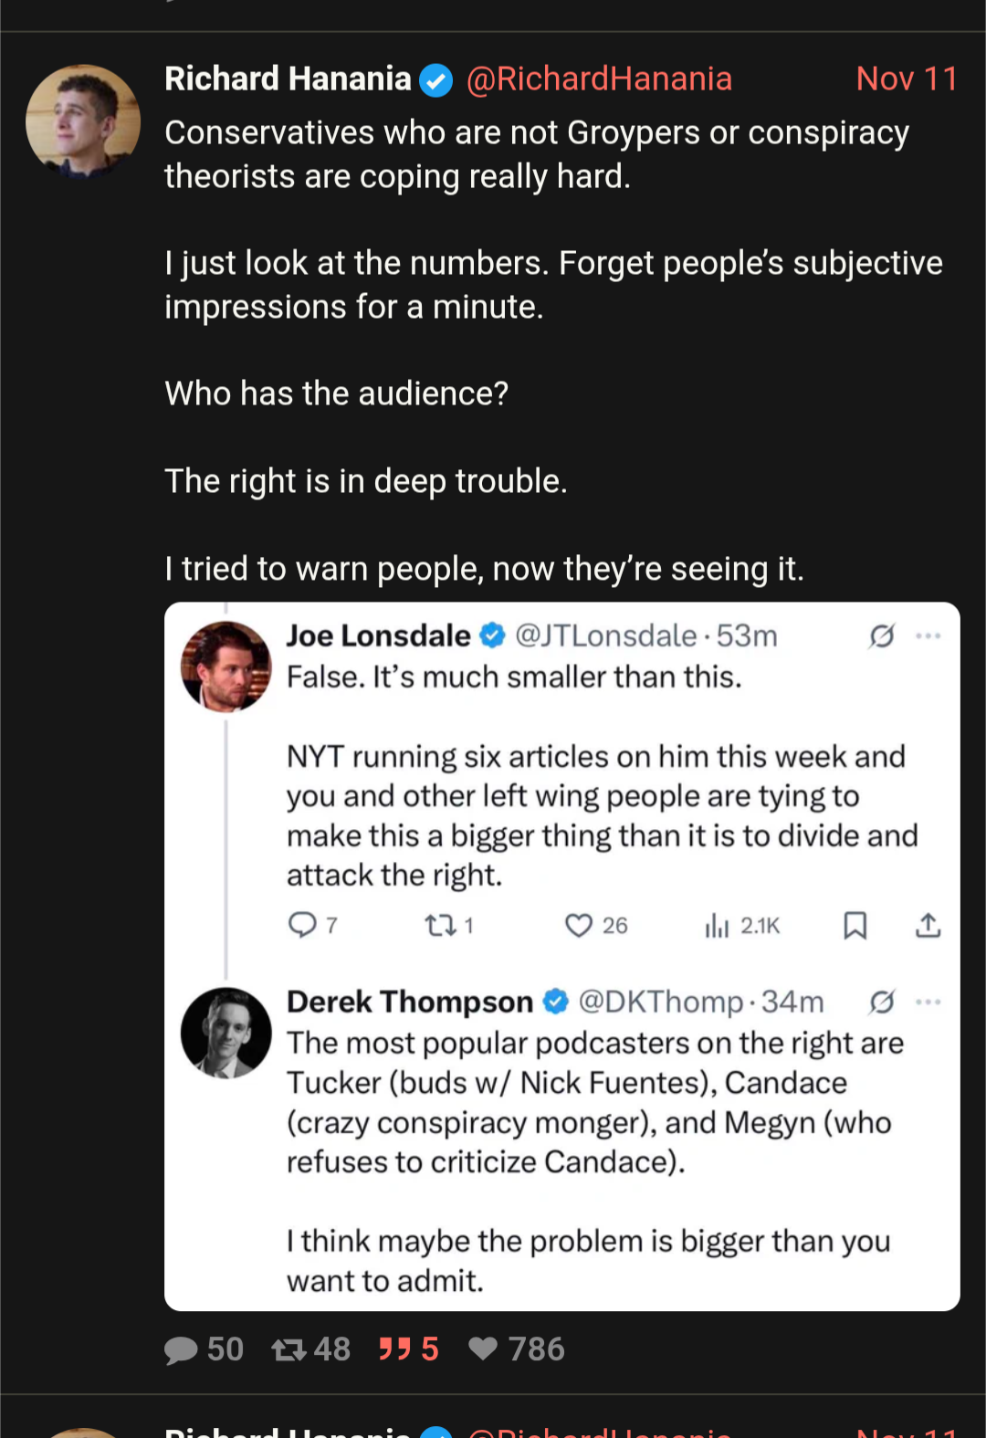Like the post with 786 hearts
The image size is (986, 1438).
pos(483,1349)
